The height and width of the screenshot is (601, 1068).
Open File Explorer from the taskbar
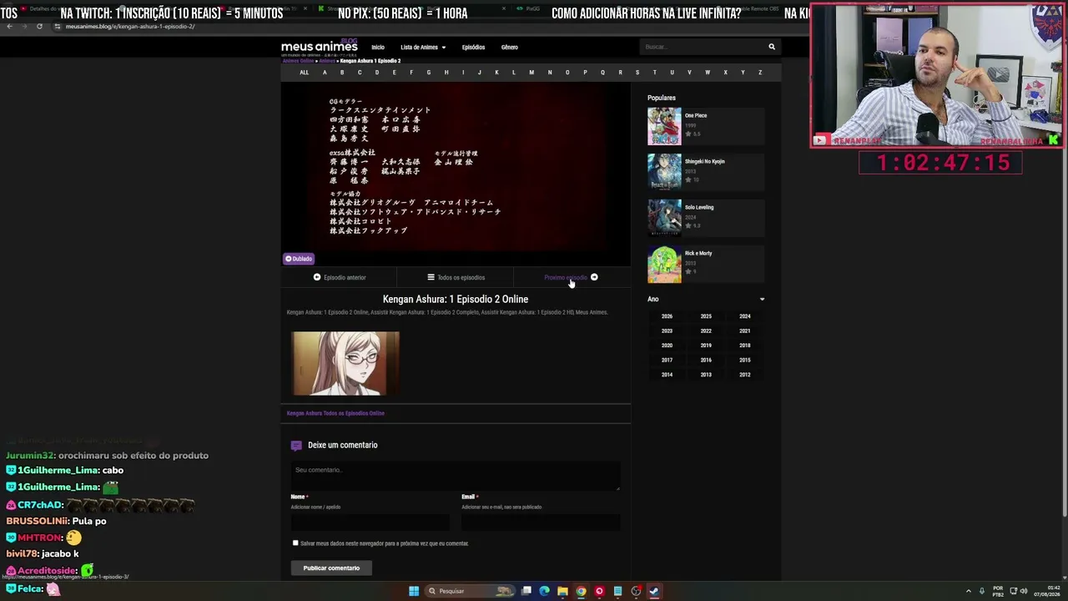563,591
